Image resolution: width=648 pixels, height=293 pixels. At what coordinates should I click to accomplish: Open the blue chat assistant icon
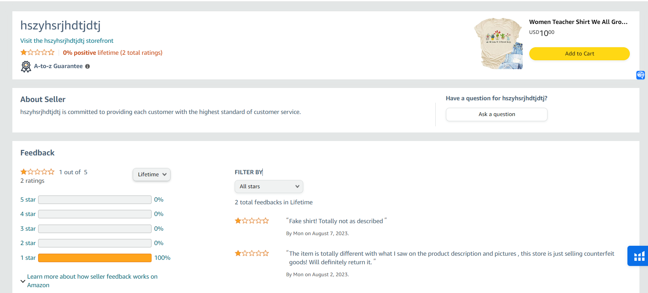[640, 75]
